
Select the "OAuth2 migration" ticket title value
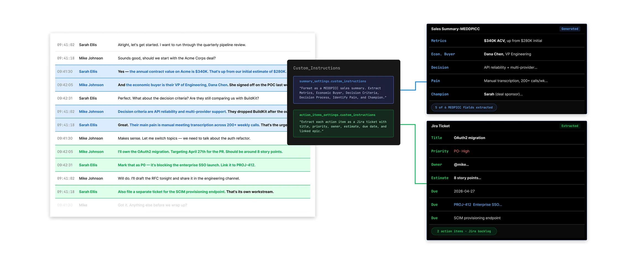[x=469, y=138]
